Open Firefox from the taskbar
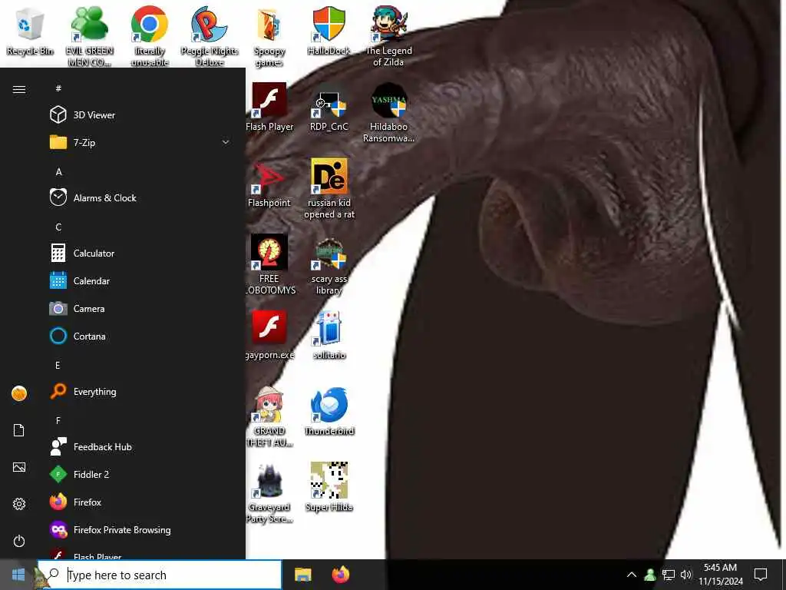The width and height of the screenshot is (786, 590). [341, 575]
